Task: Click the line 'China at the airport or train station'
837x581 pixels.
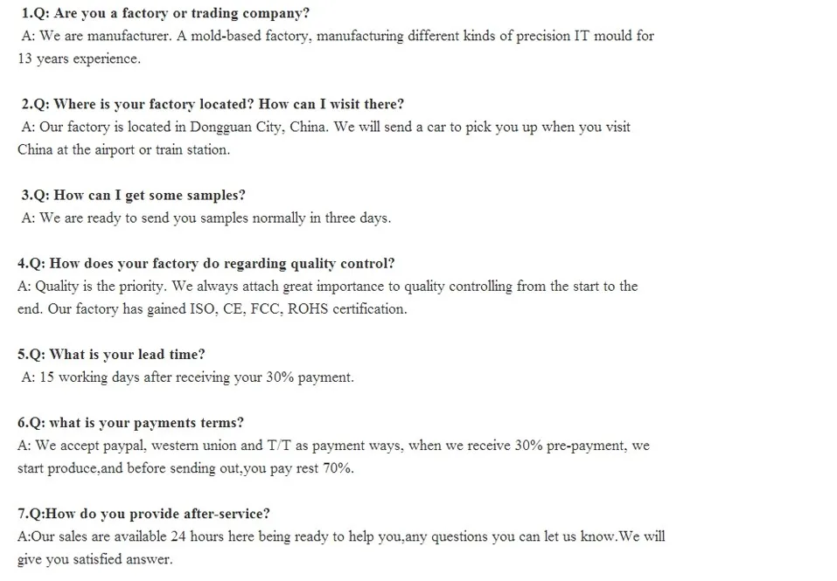Action: coord(123,150)
